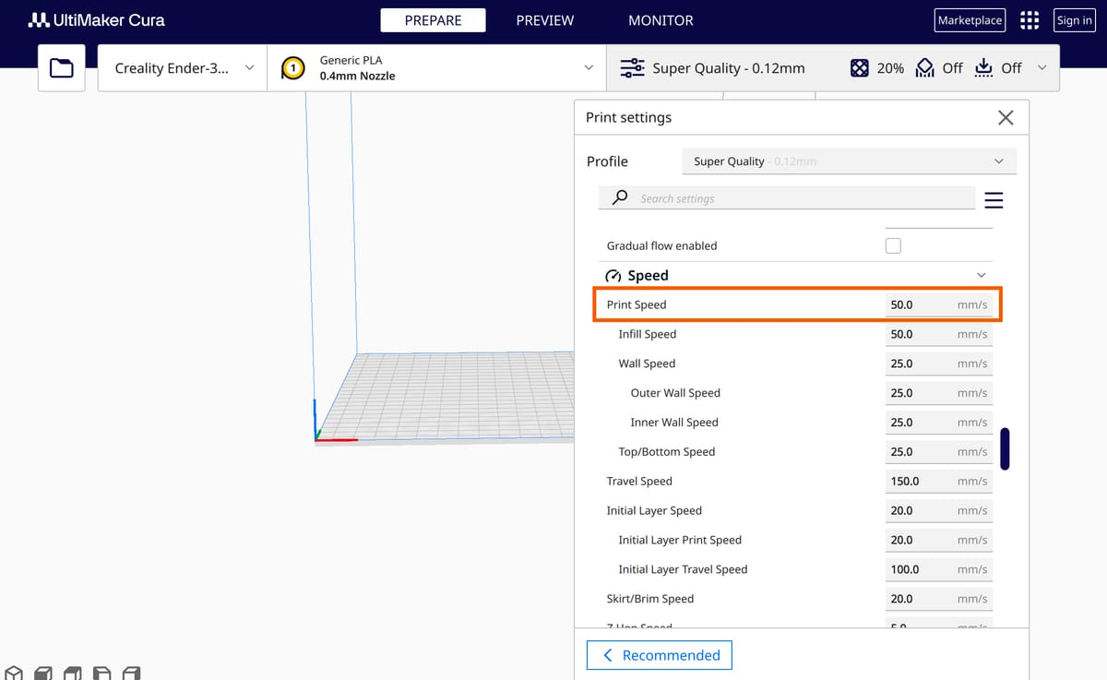Switch to the PREPARE stage

tap(434, 20)
